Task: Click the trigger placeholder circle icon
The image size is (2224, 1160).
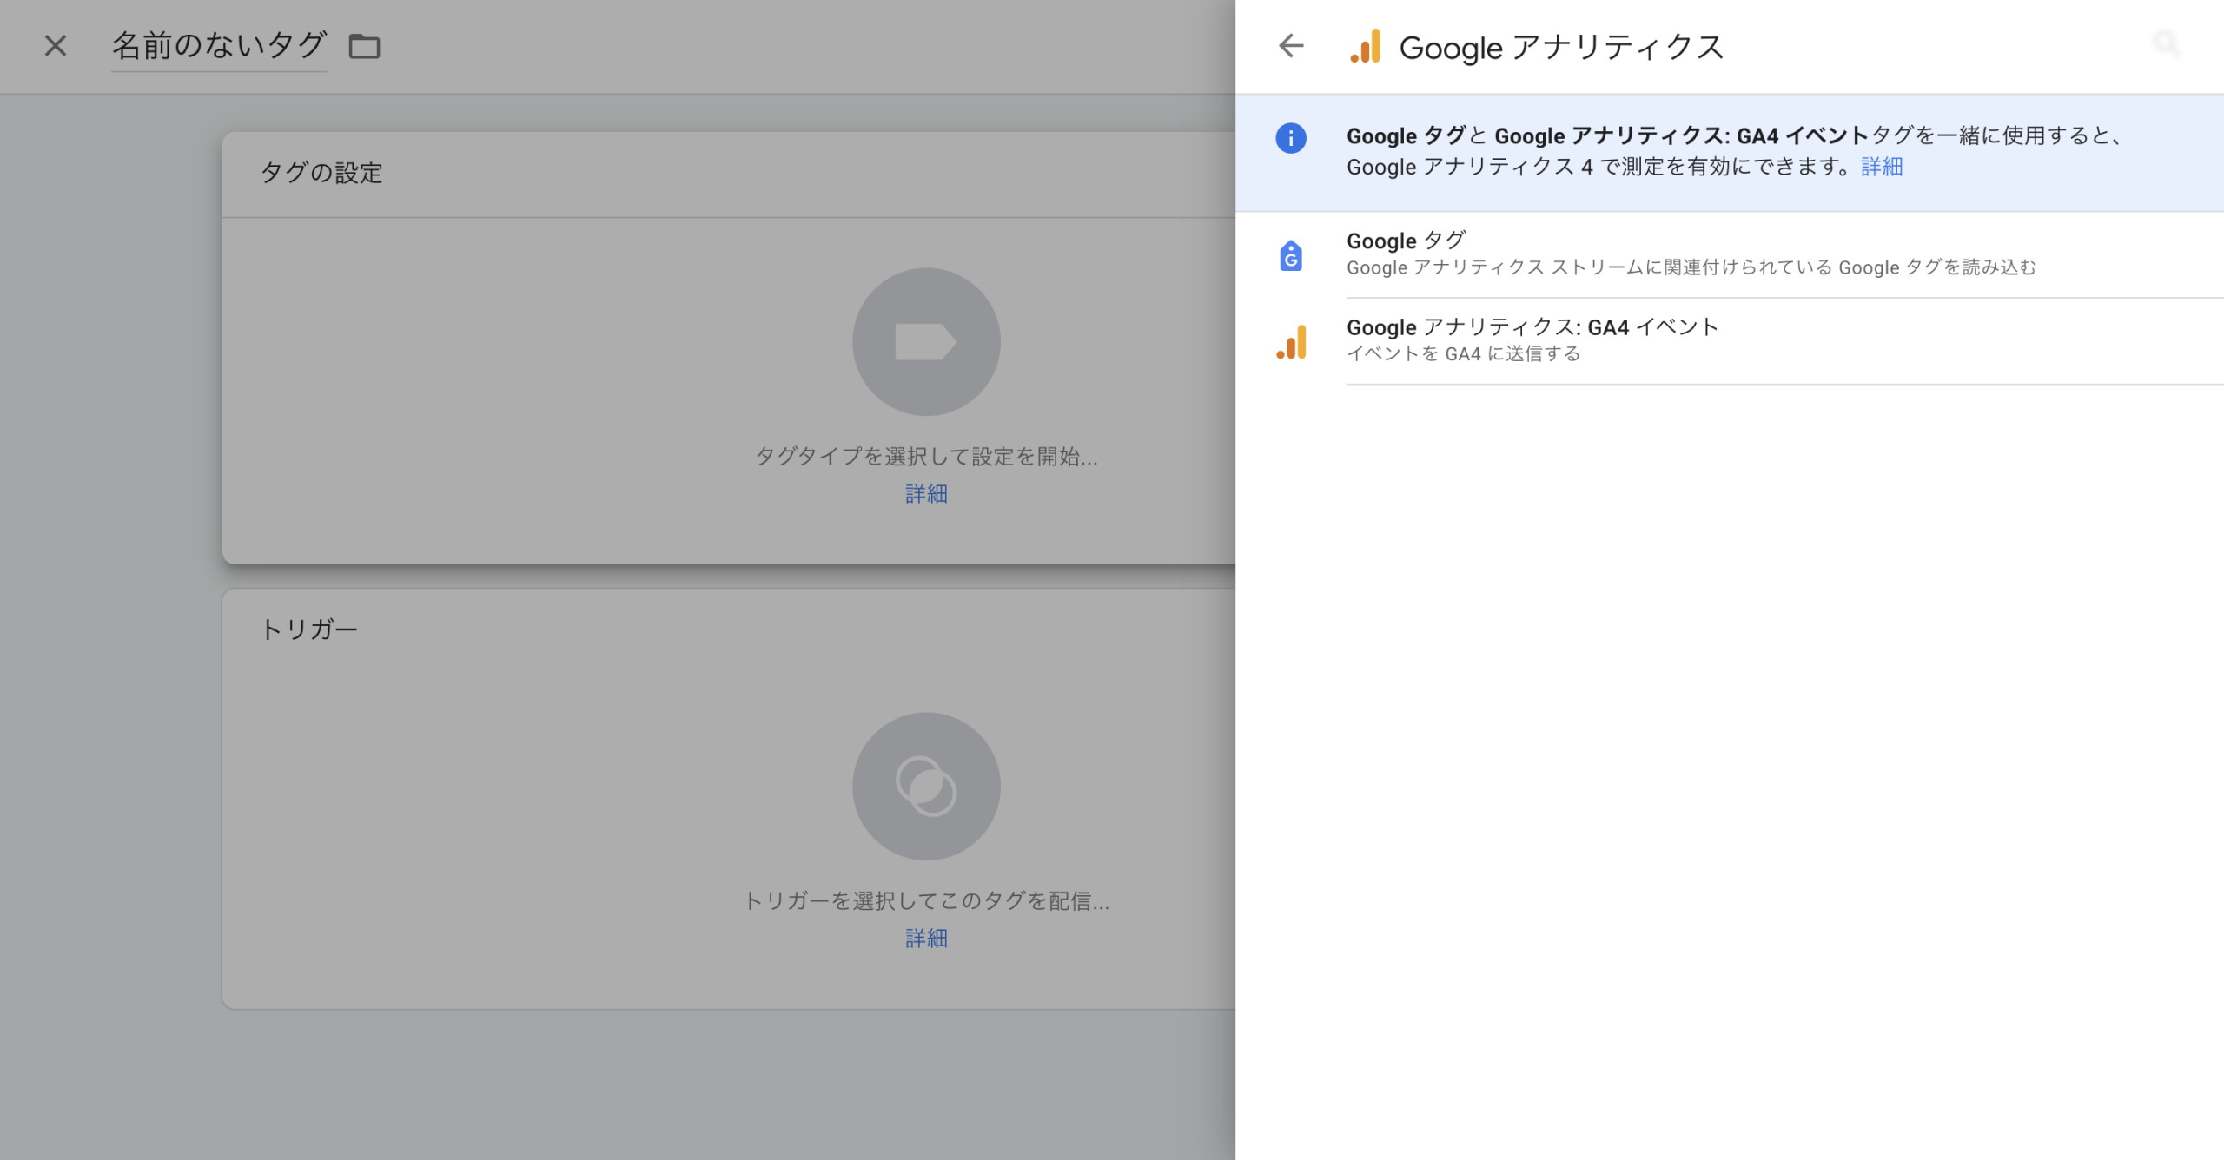Action: pos(926,787)
